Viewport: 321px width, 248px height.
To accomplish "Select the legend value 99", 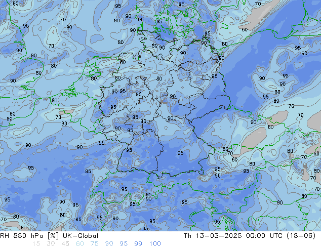I will point(138,244).
